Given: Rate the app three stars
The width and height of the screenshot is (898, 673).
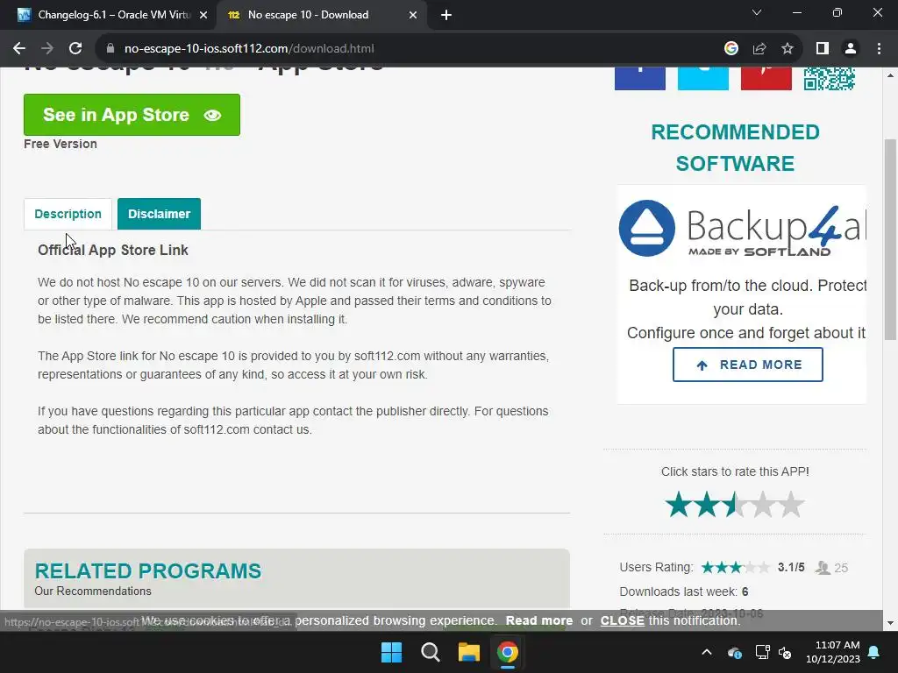Looking at the screenshot, I should click(735, 504).
